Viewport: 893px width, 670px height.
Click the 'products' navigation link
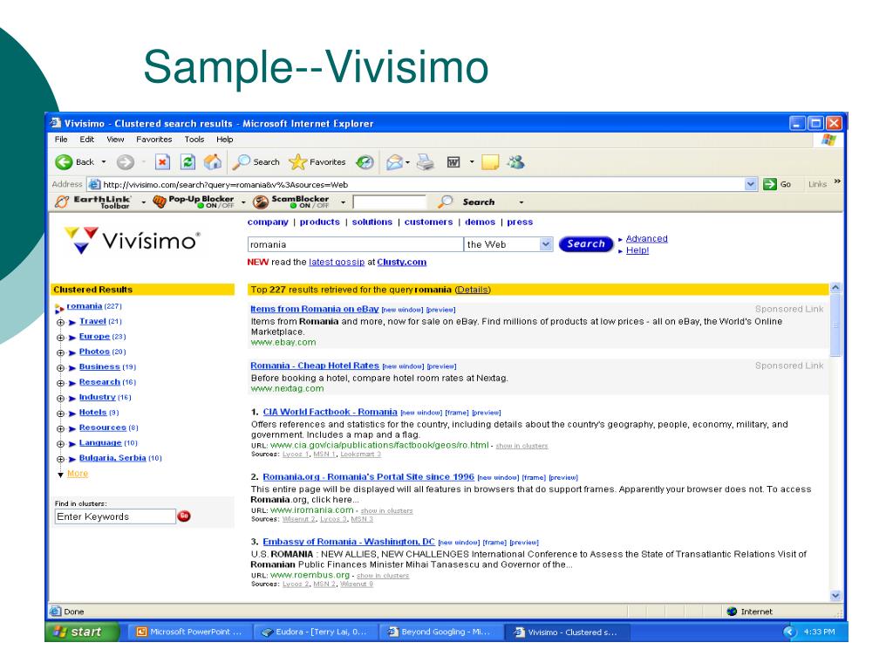click(319, 222)
